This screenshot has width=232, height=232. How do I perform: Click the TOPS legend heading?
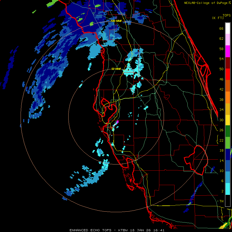227,15
